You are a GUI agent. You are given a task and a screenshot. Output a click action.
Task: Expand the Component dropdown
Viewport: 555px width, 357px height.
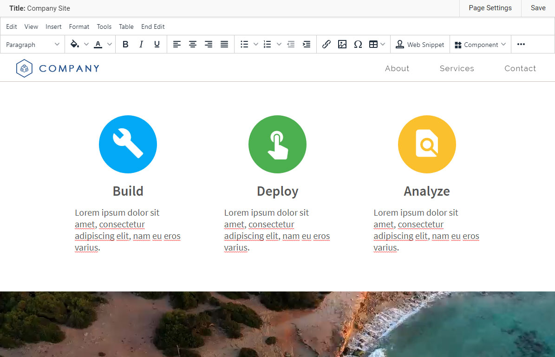pyautogui.click(x=480, y=45)
